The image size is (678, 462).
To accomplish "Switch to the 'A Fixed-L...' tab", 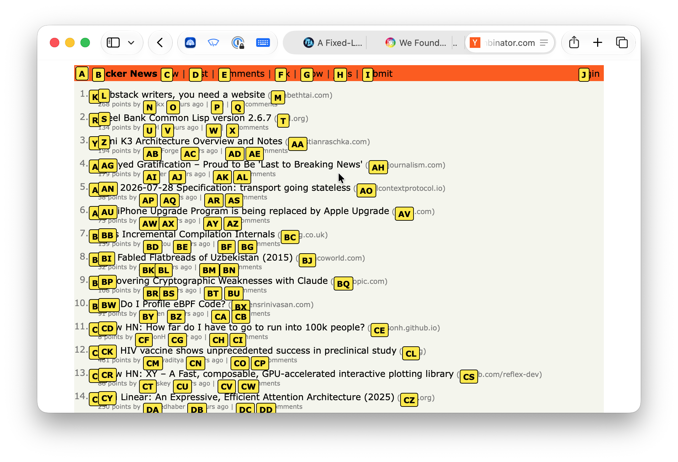I will click(x=333, y=43).
